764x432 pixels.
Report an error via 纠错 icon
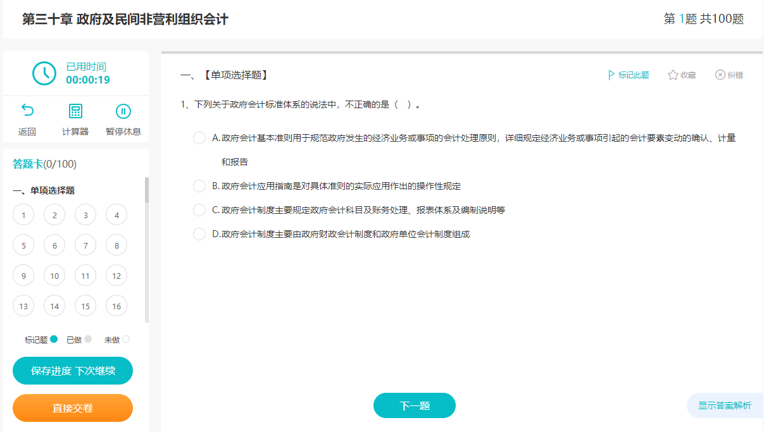[729, 74]
